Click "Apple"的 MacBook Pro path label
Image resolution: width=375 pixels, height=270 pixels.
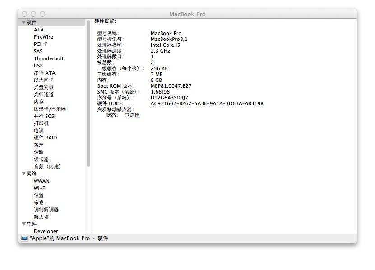pos(60,238)
